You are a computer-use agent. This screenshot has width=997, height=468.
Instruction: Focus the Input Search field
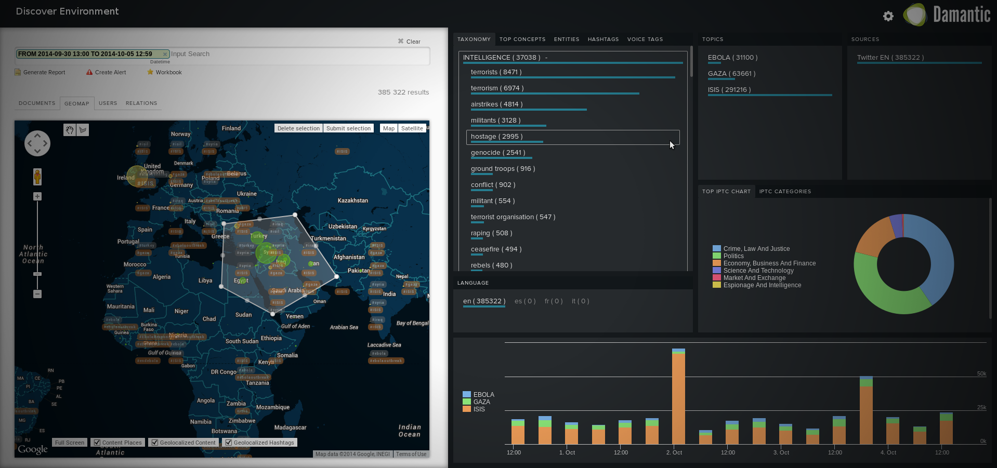299,54
